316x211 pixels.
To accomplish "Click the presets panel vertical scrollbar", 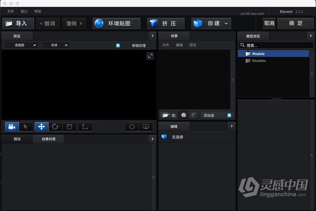I will (x=153, y=177).
